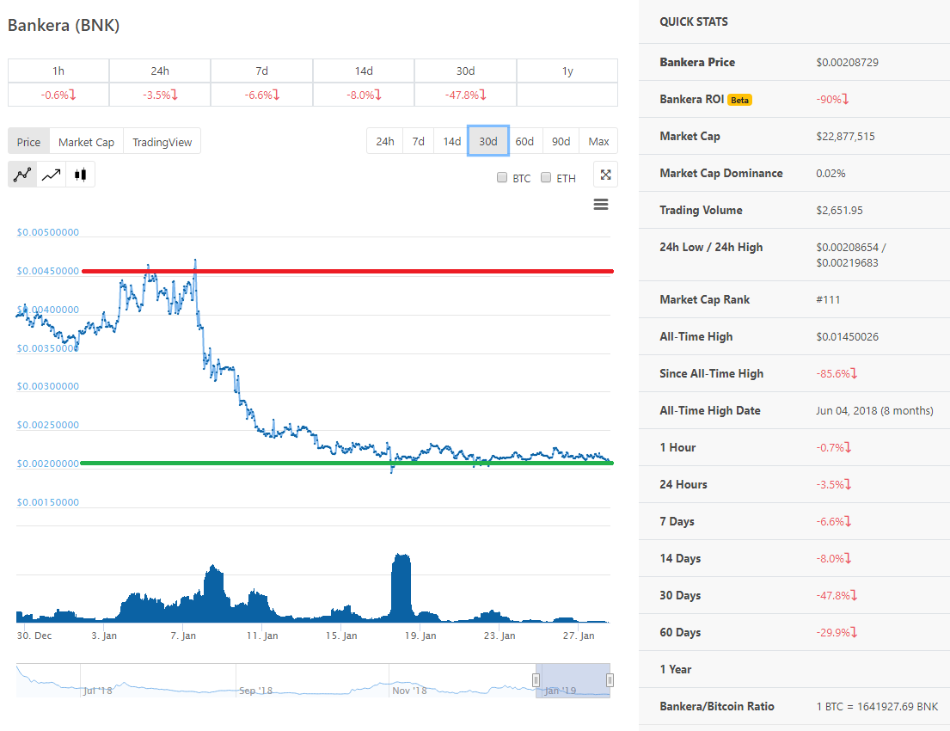The height and width of the screenshot is (731, 950).
Task: Click the Nov '18 label in navigator
Action: [x=409, y=691]
